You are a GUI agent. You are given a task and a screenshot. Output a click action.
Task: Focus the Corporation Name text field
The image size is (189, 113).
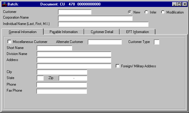pyautogui.click(x=95, y=18)
